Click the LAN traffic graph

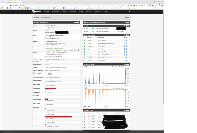click(105, 97)
